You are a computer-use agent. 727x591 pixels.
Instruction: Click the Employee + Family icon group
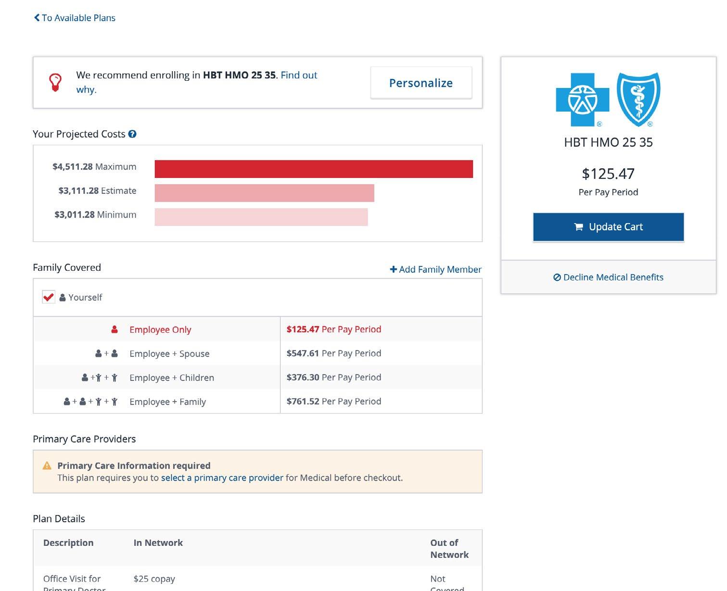[x=91, y=402]
